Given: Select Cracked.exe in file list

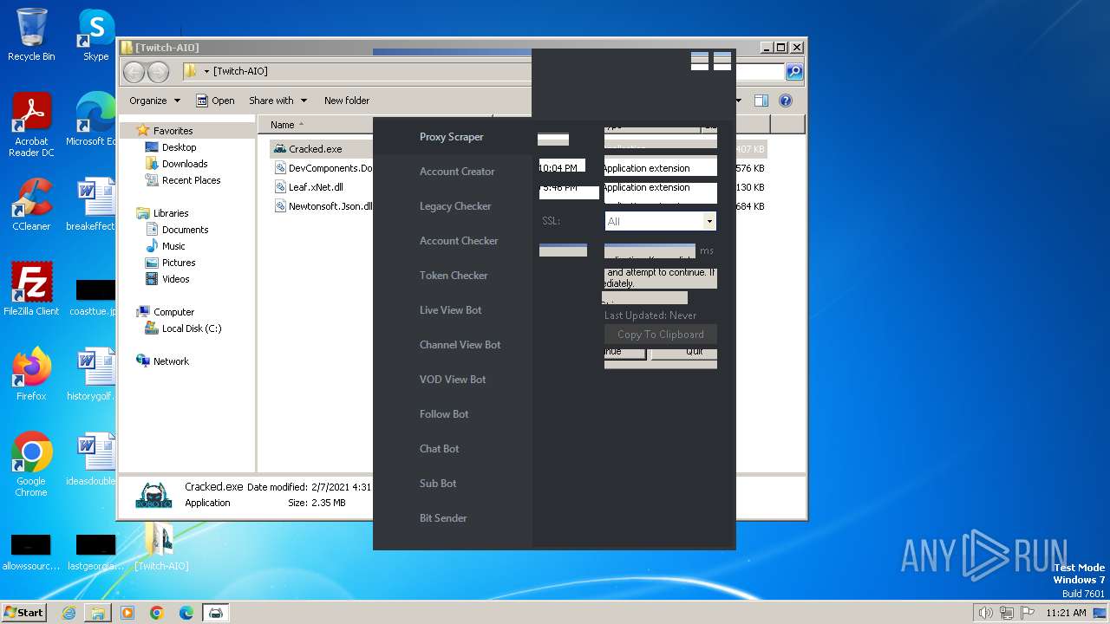Looking at the screenshot, I should point(316,149).
